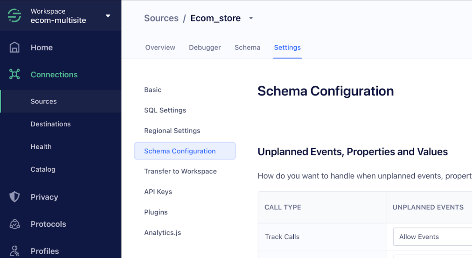Viewport: 474px width, 258px height.
Task: Open API Keys settings
Action: pyautogui.click(x=158, y=192)
